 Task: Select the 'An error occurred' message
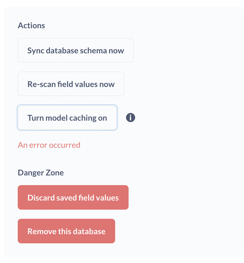(49, 145)
